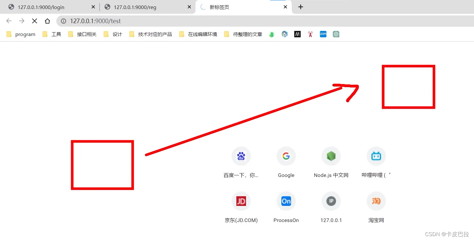Open the Baidu shortcut tile

click(241, 156)
